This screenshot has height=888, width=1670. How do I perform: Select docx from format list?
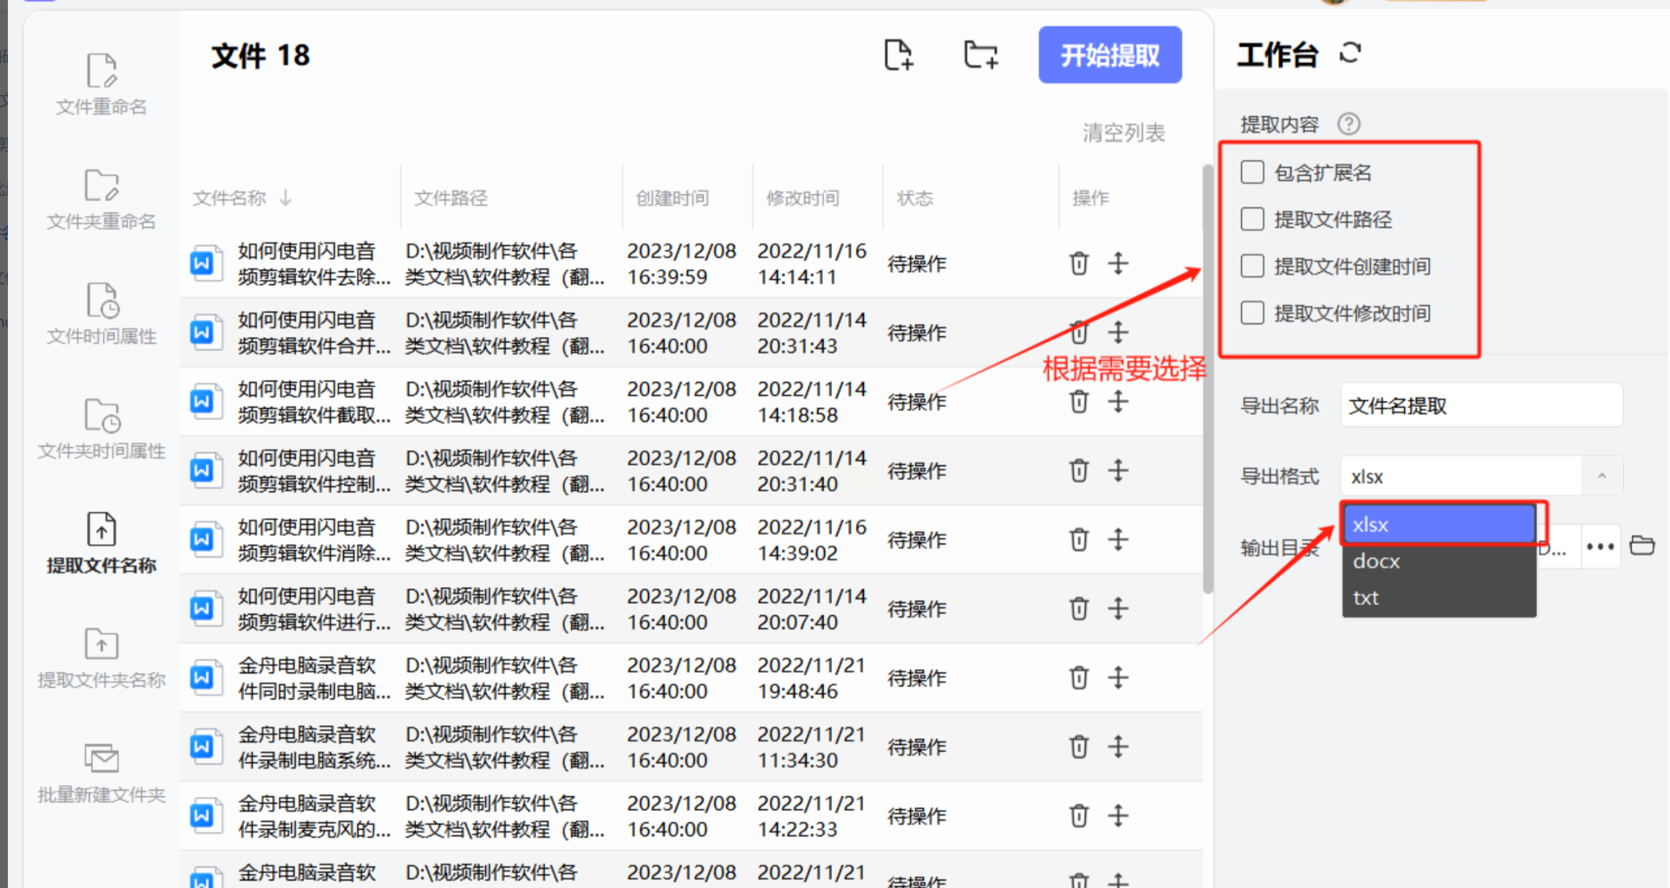[x=1438, y=561]
